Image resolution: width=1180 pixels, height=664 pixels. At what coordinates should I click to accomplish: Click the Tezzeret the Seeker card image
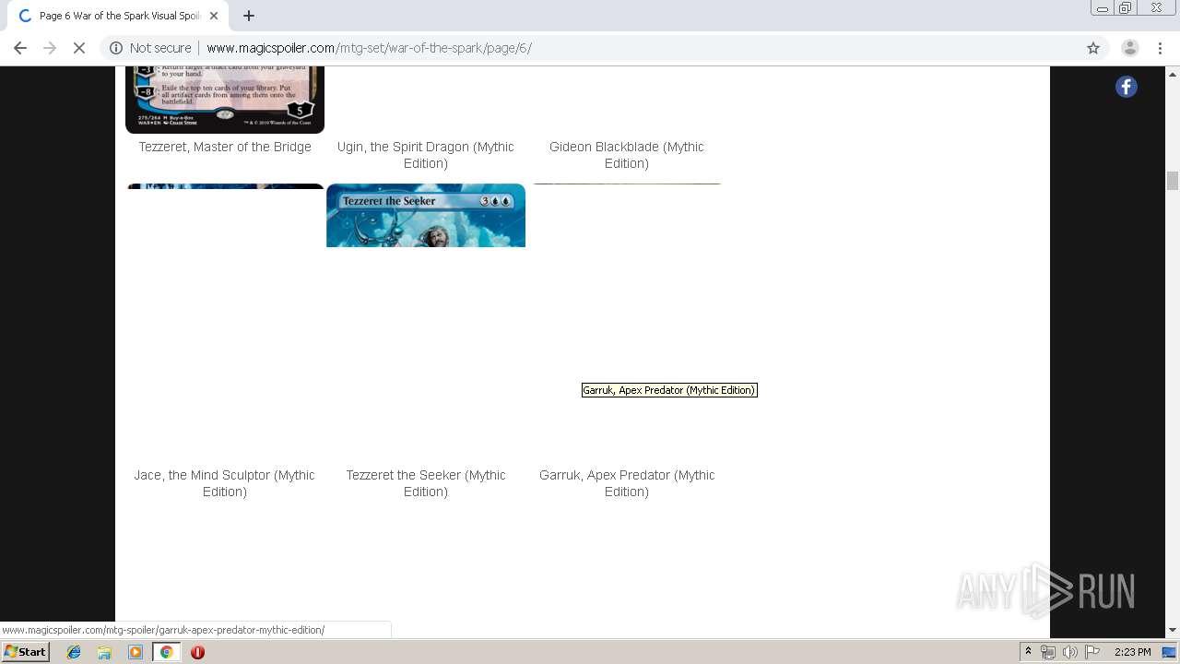[426, 216]
